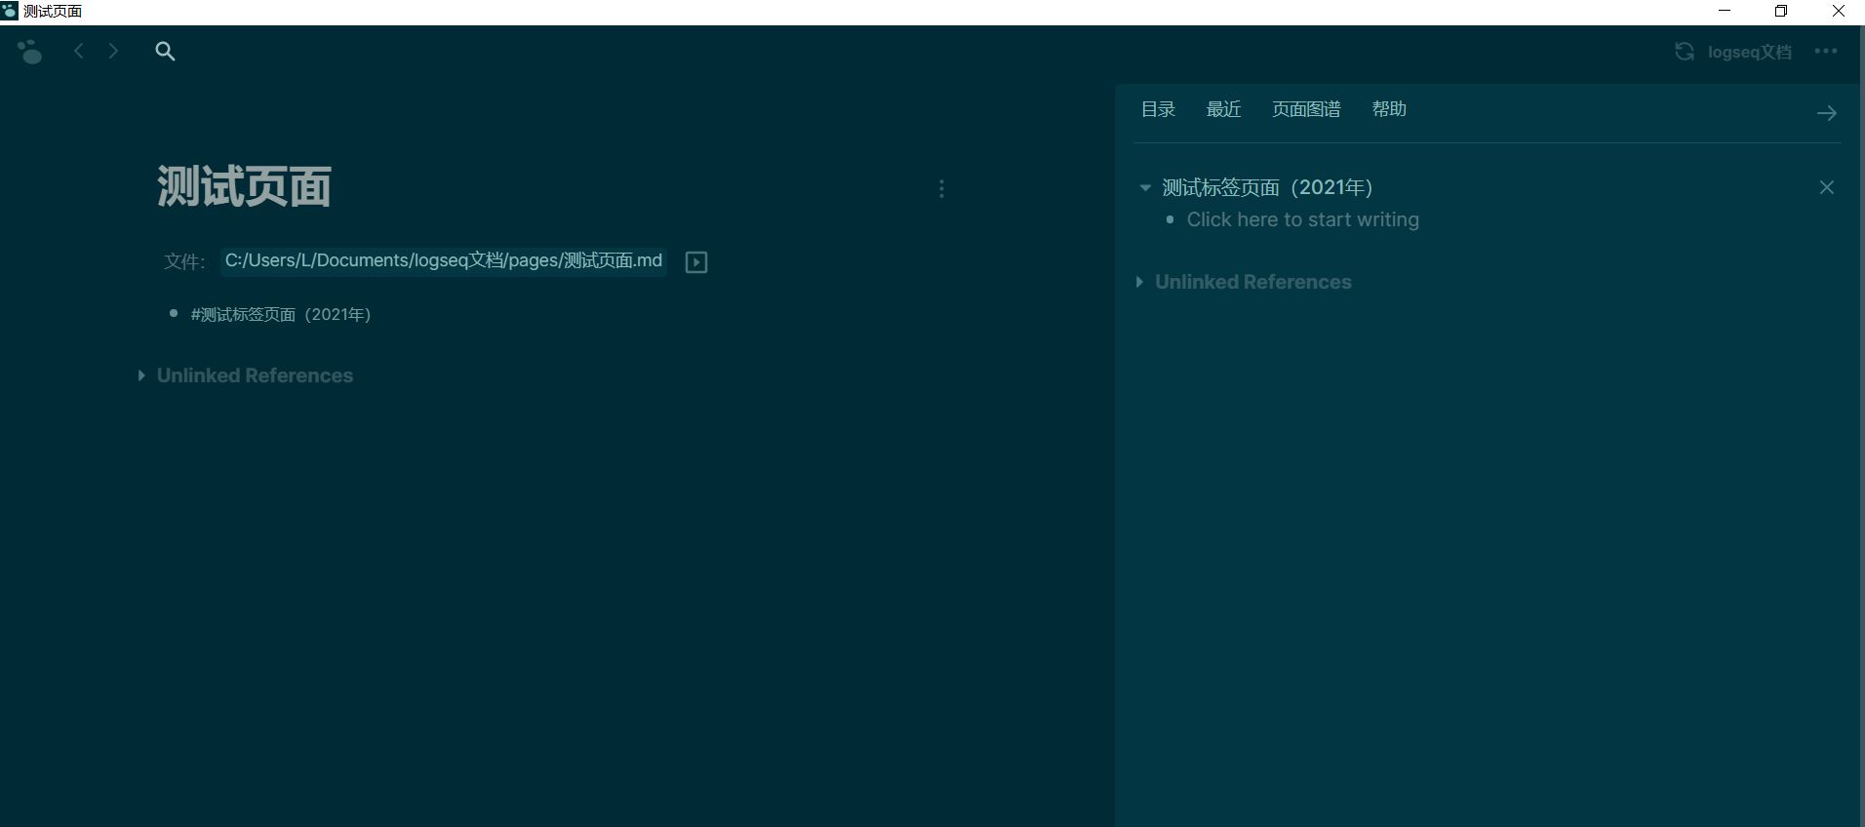The image size is (1865, 827).
Task: Click the bullet before #测试标签页面
Action: coord(174,313)
